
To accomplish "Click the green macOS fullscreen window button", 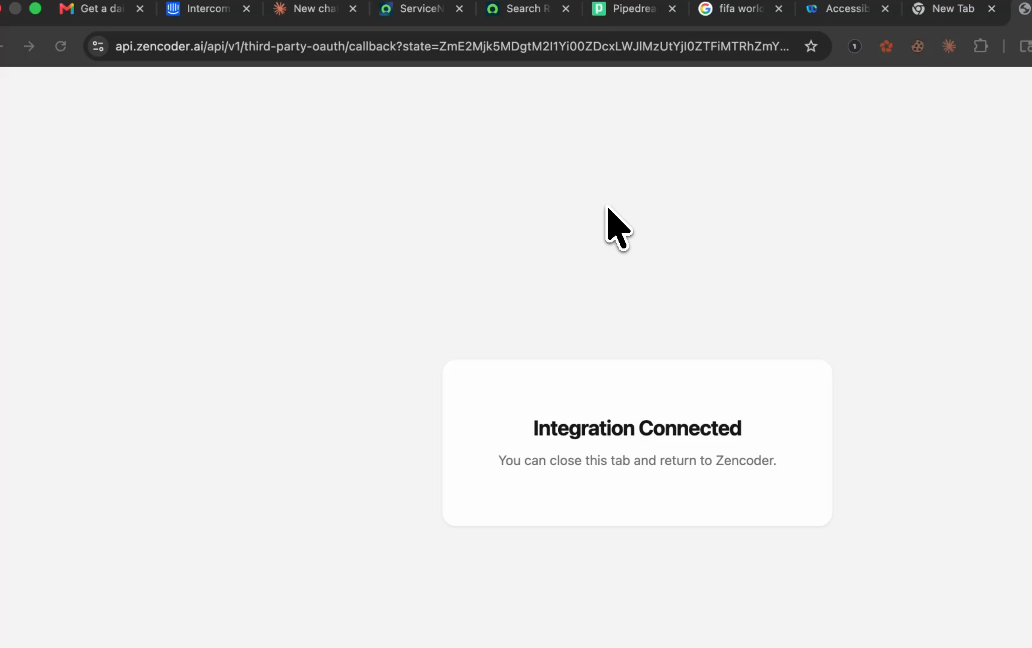I will coord(35,8).
